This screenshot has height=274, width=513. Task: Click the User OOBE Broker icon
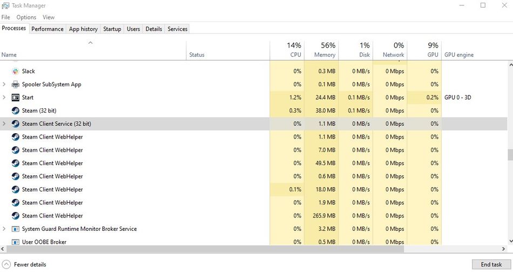coord(15,242)
